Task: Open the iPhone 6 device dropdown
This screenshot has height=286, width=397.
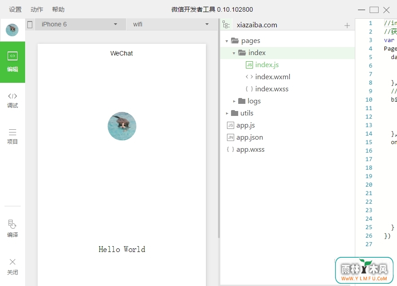Action: point(80,24)
